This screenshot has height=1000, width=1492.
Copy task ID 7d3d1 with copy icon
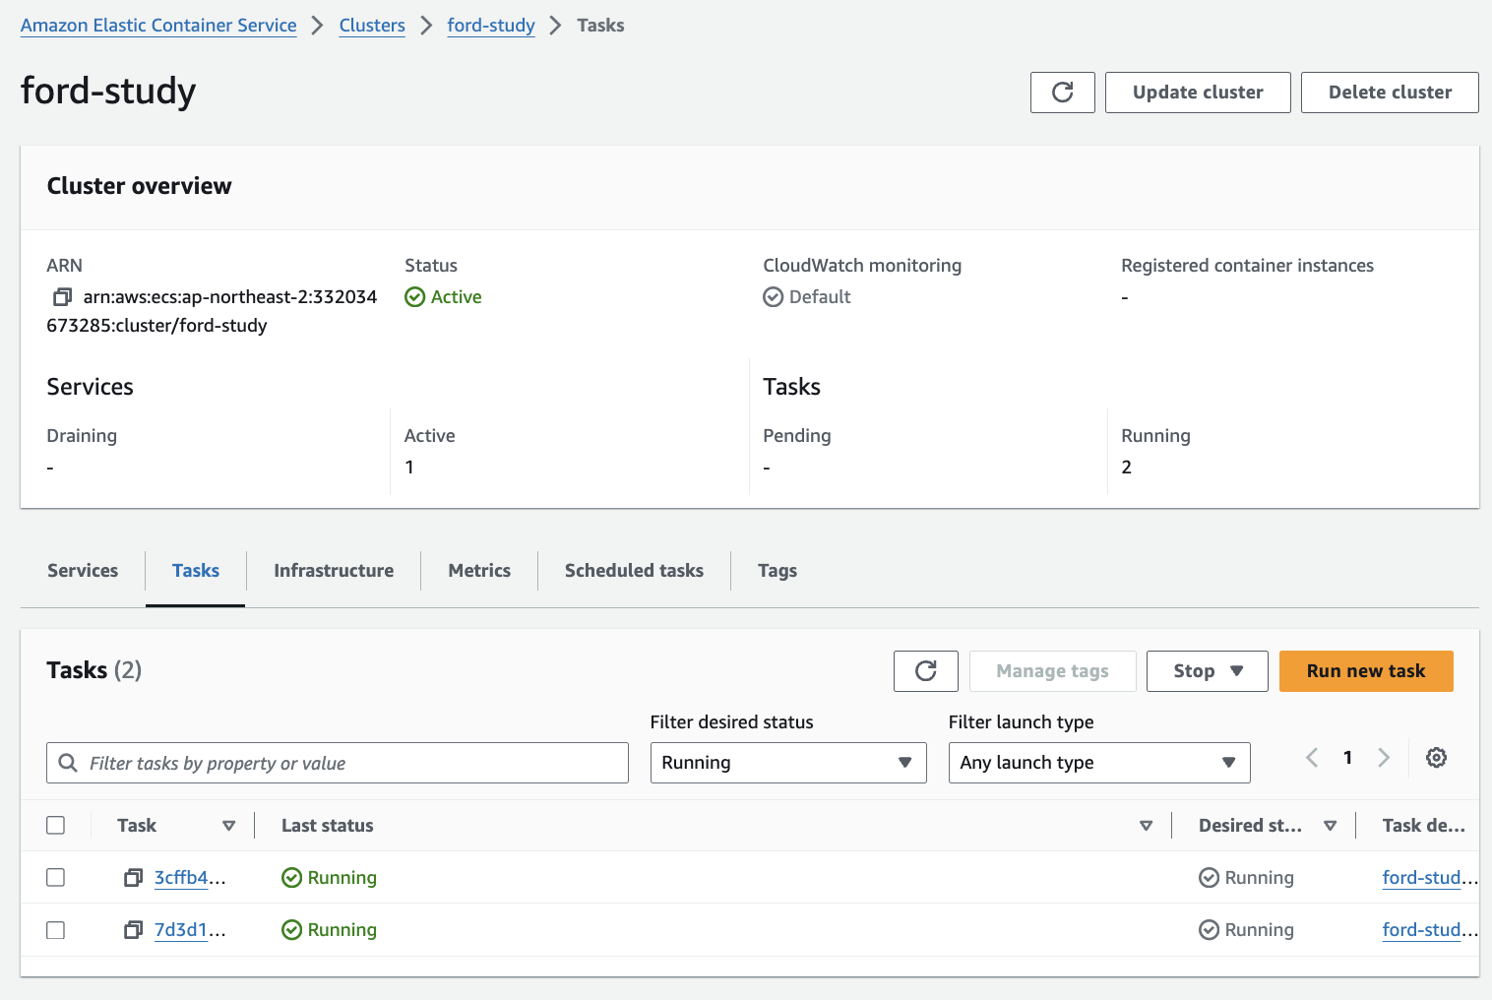point(133,930)
